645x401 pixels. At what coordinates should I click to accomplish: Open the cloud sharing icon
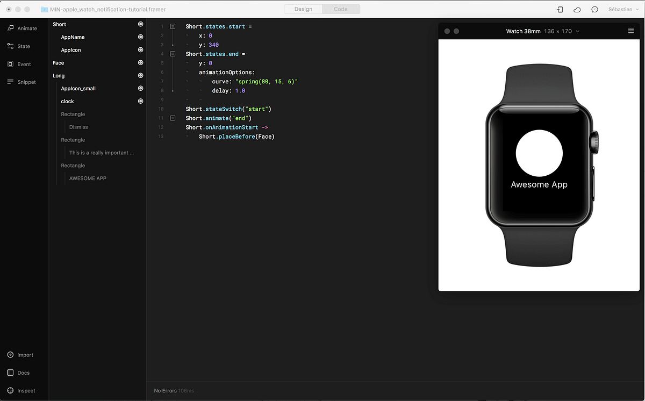[x=576, y=9]
